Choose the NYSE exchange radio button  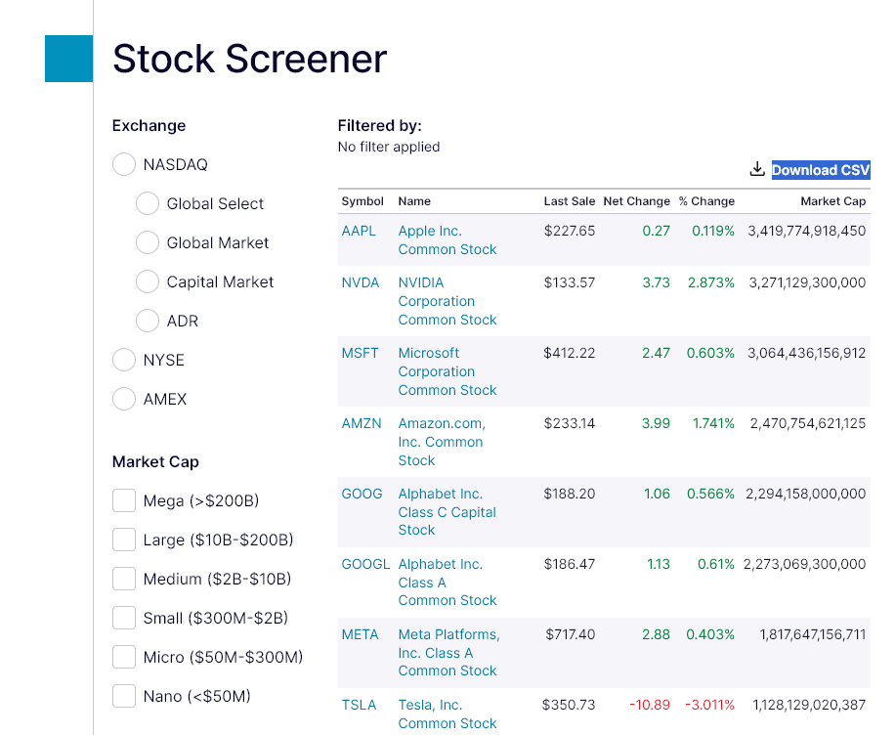pyautogui.click(x=124, y=360)
